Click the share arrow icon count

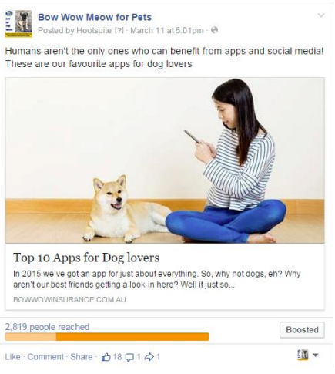click(x=152, y=357)
